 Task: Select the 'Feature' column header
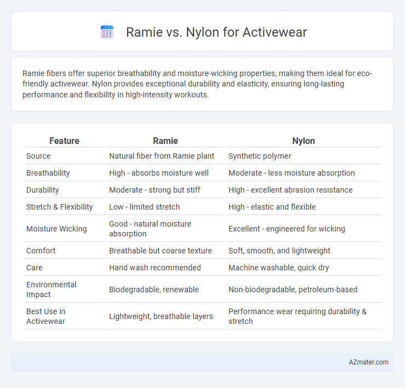click(x=65, y=141)
